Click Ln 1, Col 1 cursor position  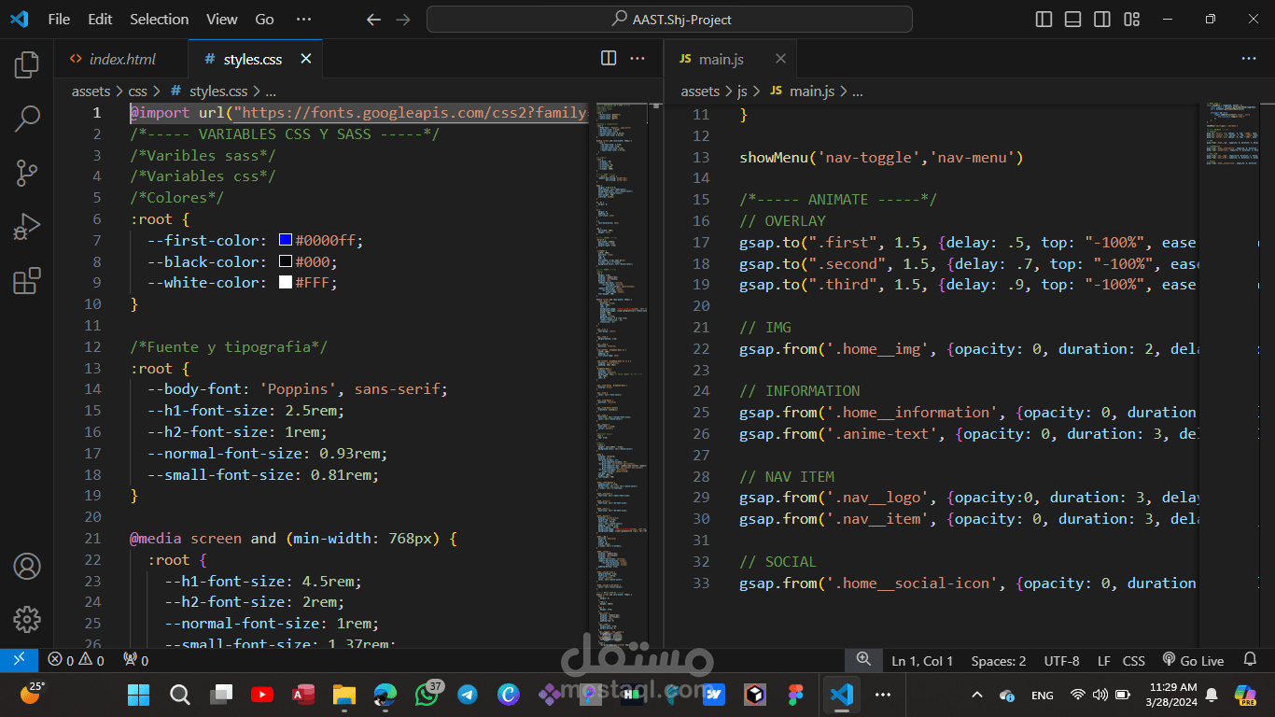[922, 660]
